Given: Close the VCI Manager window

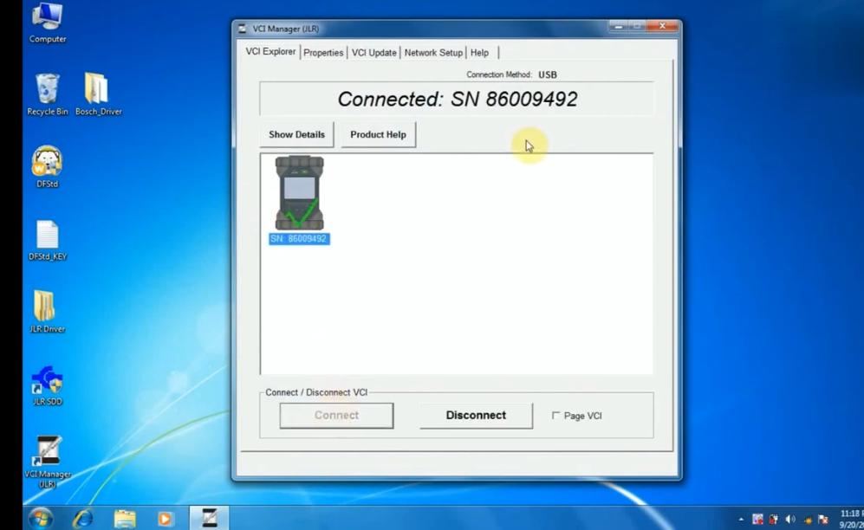Looking at the screenshot, I should click(x=662, y=26).
